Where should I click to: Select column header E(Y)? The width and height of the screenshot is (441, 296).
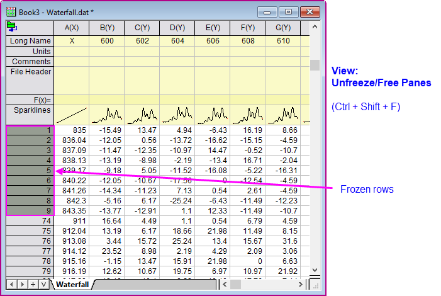point(213,28)
